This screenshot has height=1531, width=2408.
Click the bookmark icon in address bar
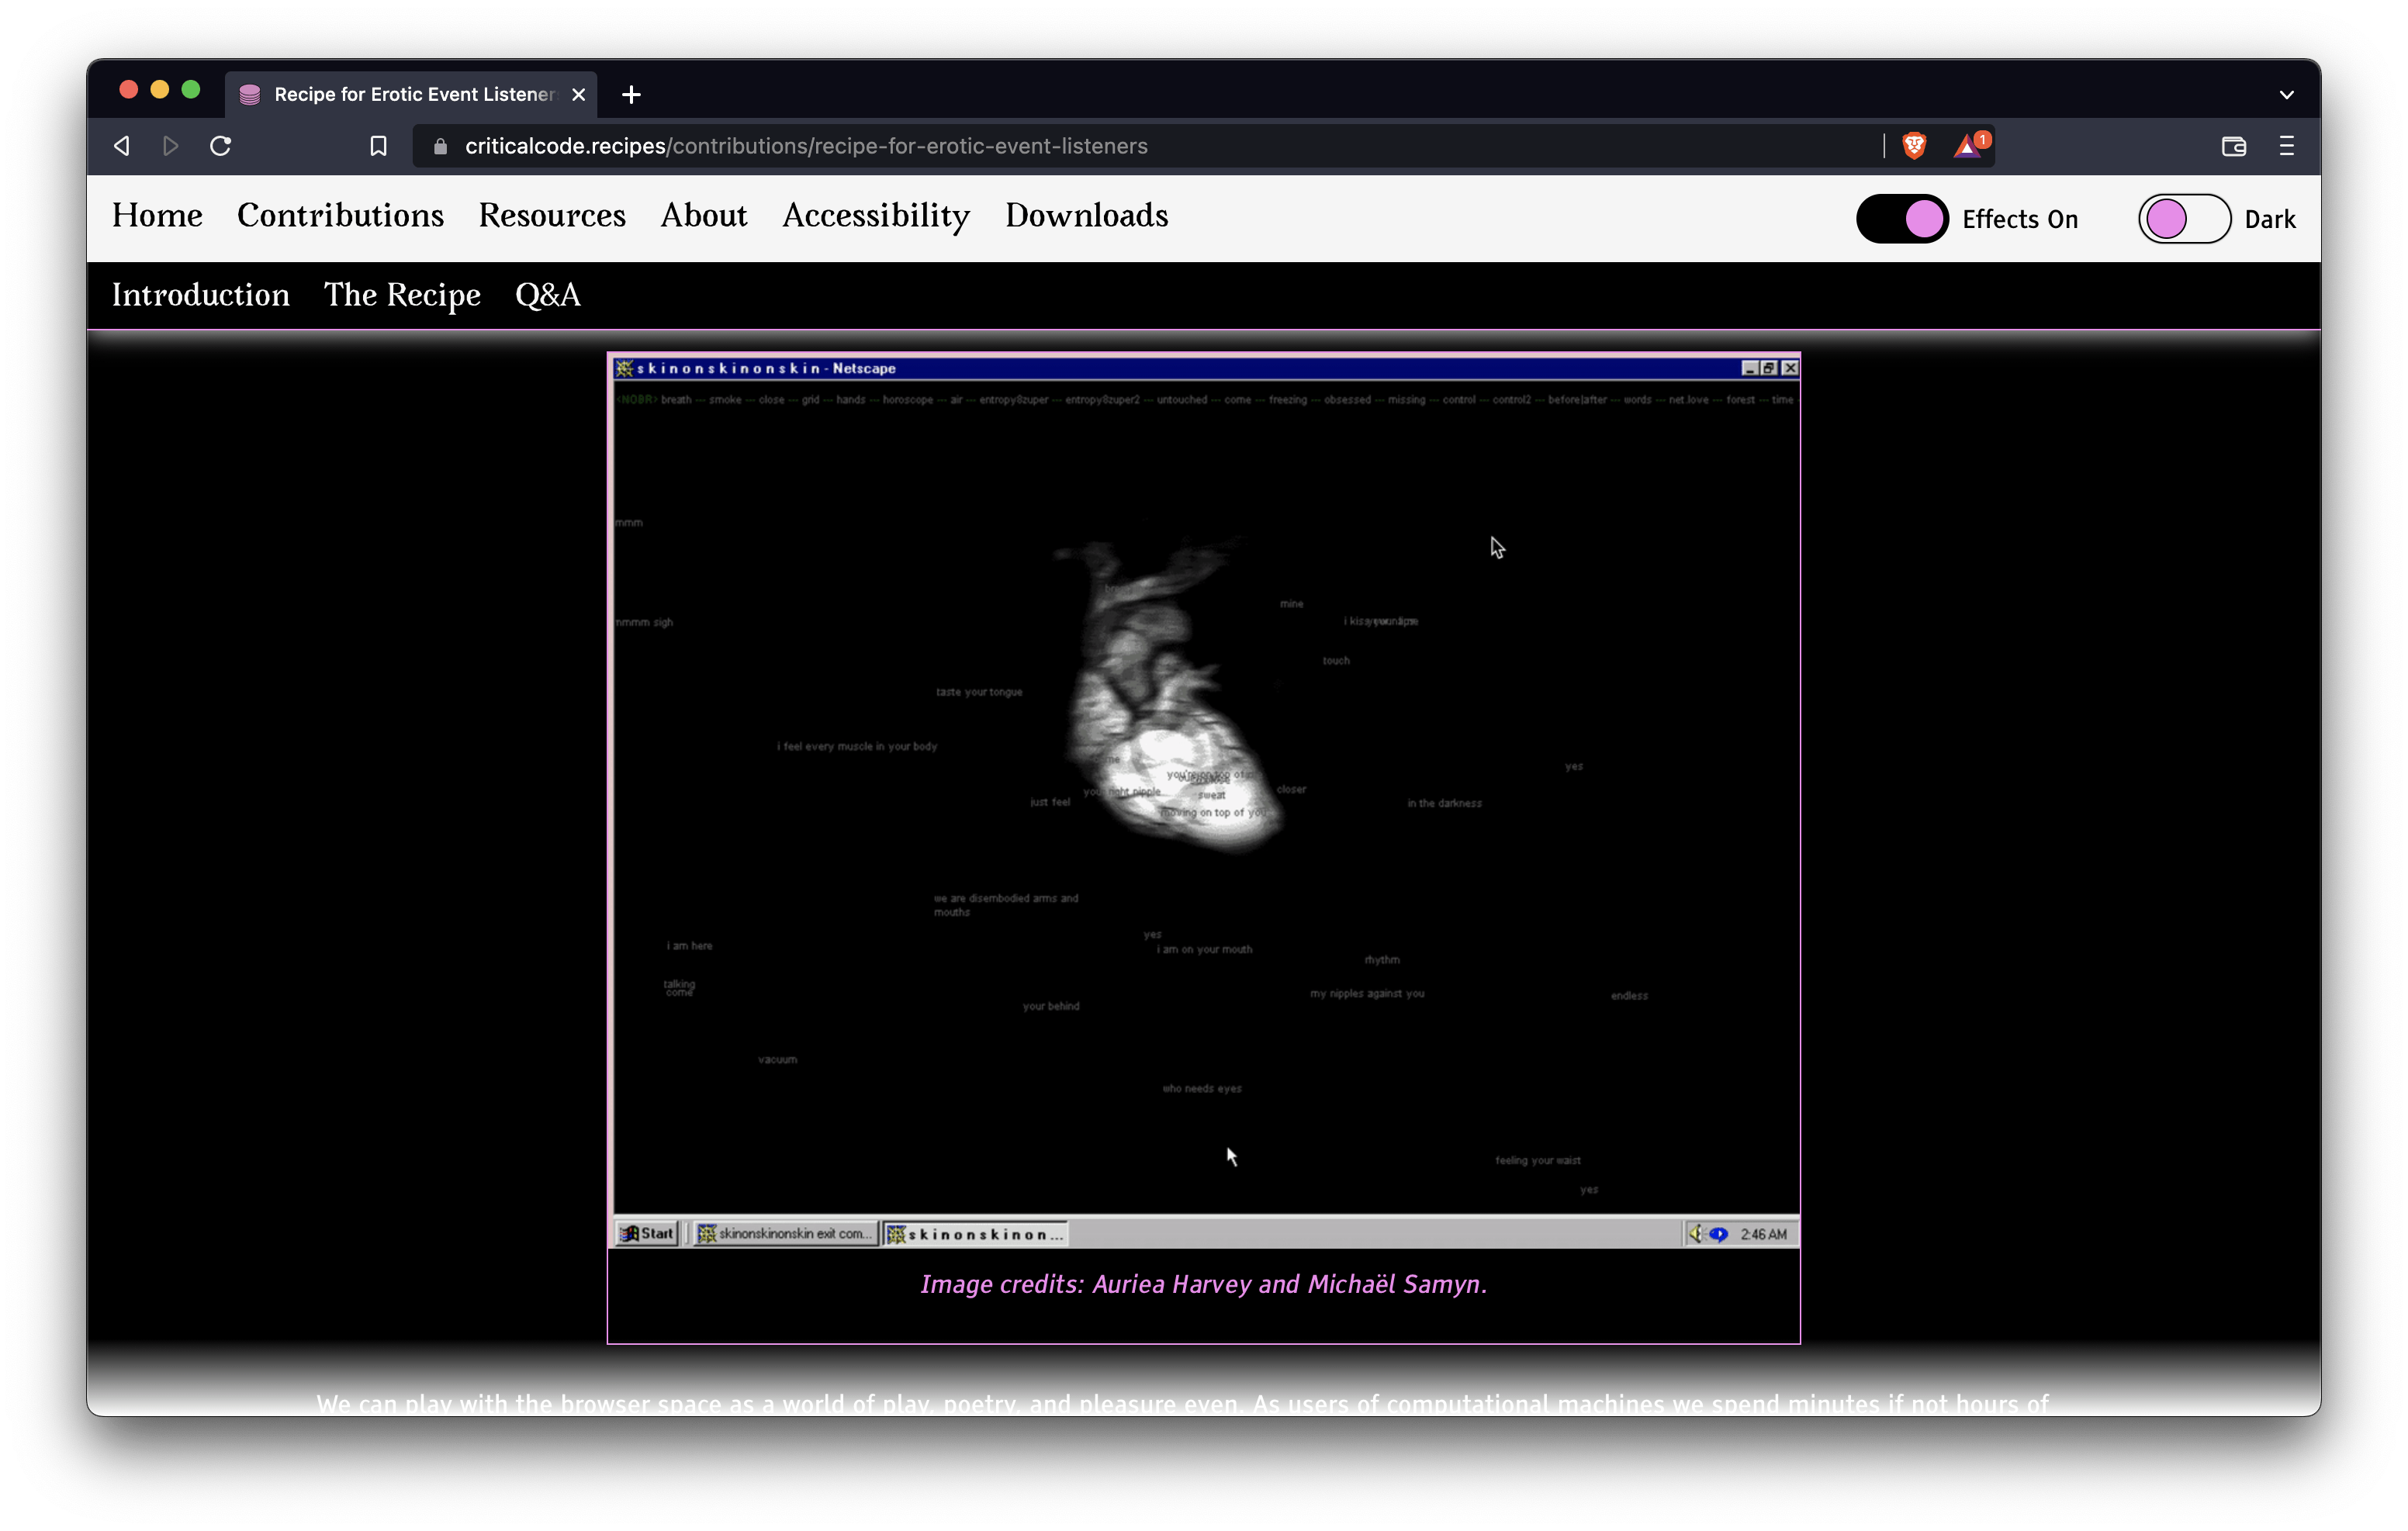click(x=377, y=146)
